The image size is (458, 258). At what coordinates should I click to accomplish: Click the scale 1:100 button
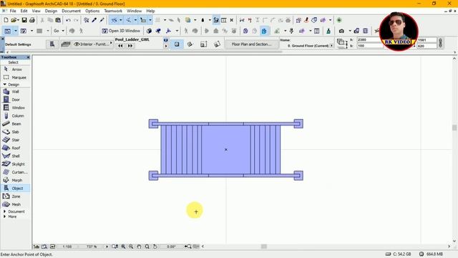coord(67,247)
